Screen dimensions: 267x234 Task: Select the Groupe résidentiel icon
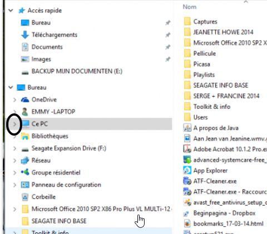(25, 172)
